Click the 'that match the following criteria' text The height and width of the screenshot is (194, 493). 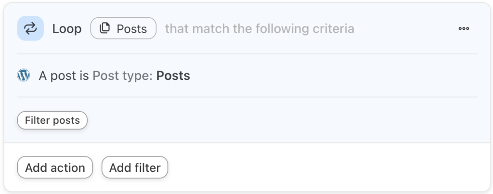click(x=259, y=28)
